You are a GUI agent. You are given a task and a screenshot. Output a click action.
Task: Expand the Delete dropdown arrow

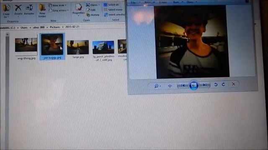click(x=18, y=17)
